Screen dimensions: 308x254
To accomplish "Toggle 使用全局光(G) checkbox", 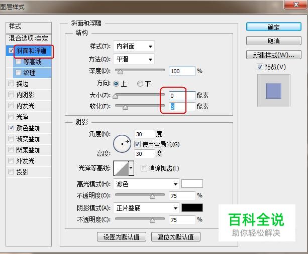I will pyautogui.click(x=137, y=144).
